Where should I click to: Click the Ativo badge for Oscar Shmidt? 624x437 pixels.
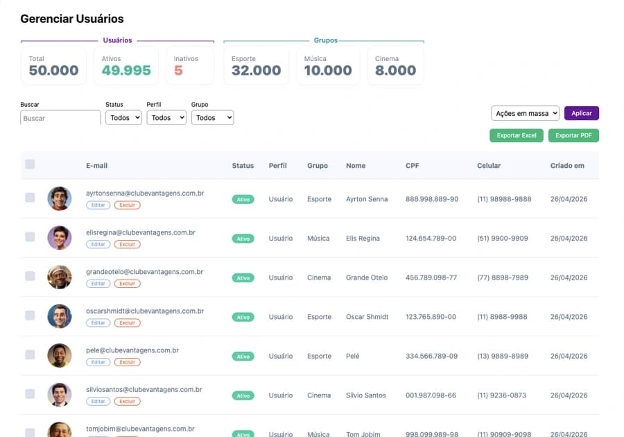pos(243,317)
